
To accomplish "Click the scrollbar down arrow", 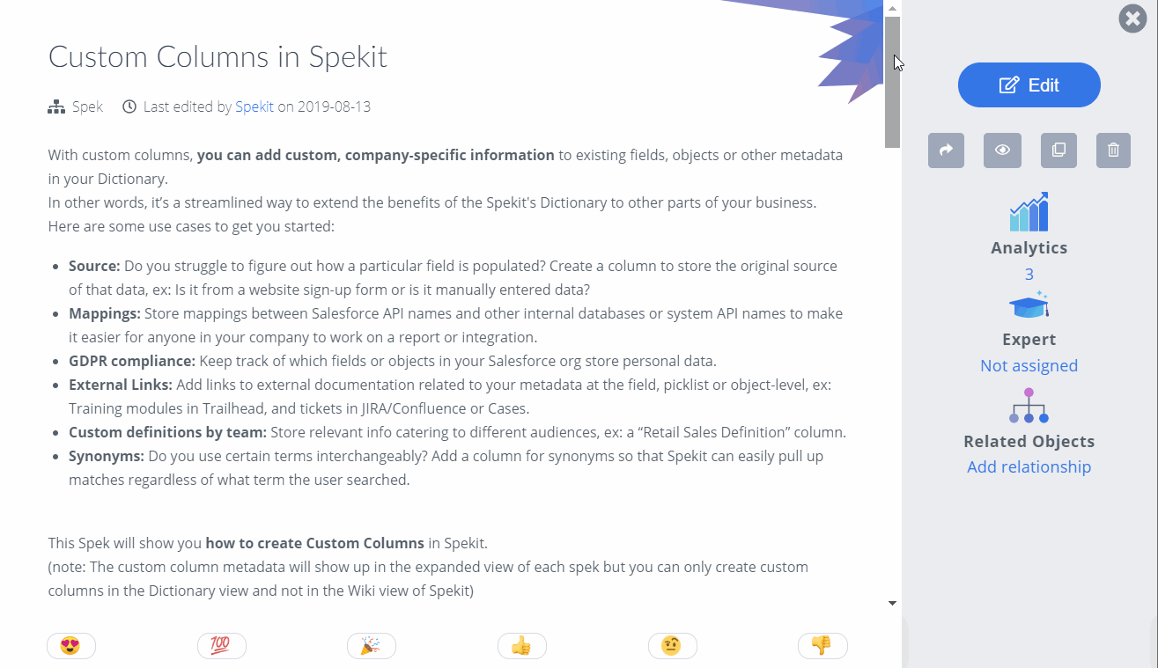I will coord(892,604).
